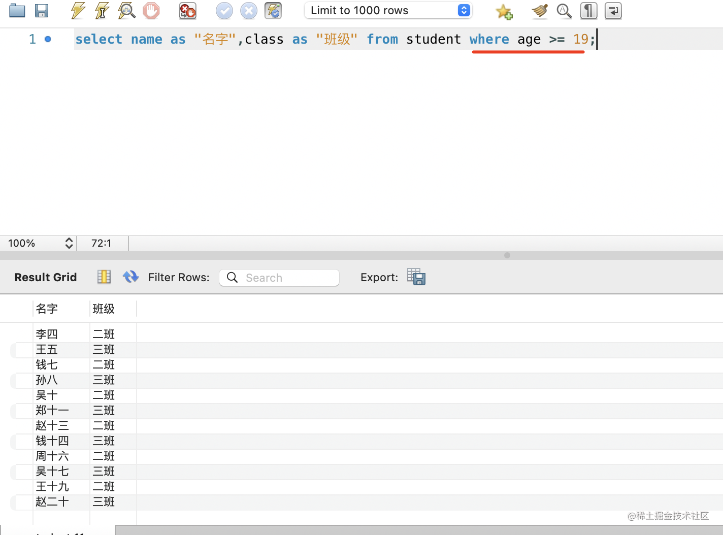Save the script using the floppy disk icon
Screen dimensions: 723x535
point(42,11)
